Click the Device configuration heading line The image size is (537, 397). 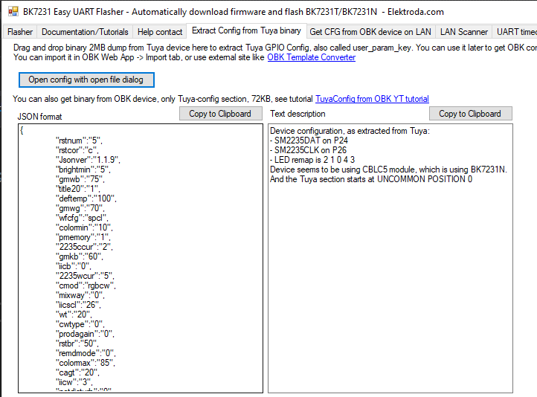coord(350,131)
